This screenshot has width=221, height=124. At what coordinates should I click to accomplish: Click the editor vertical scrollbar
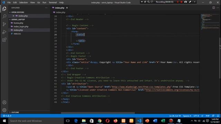point(220,58)
